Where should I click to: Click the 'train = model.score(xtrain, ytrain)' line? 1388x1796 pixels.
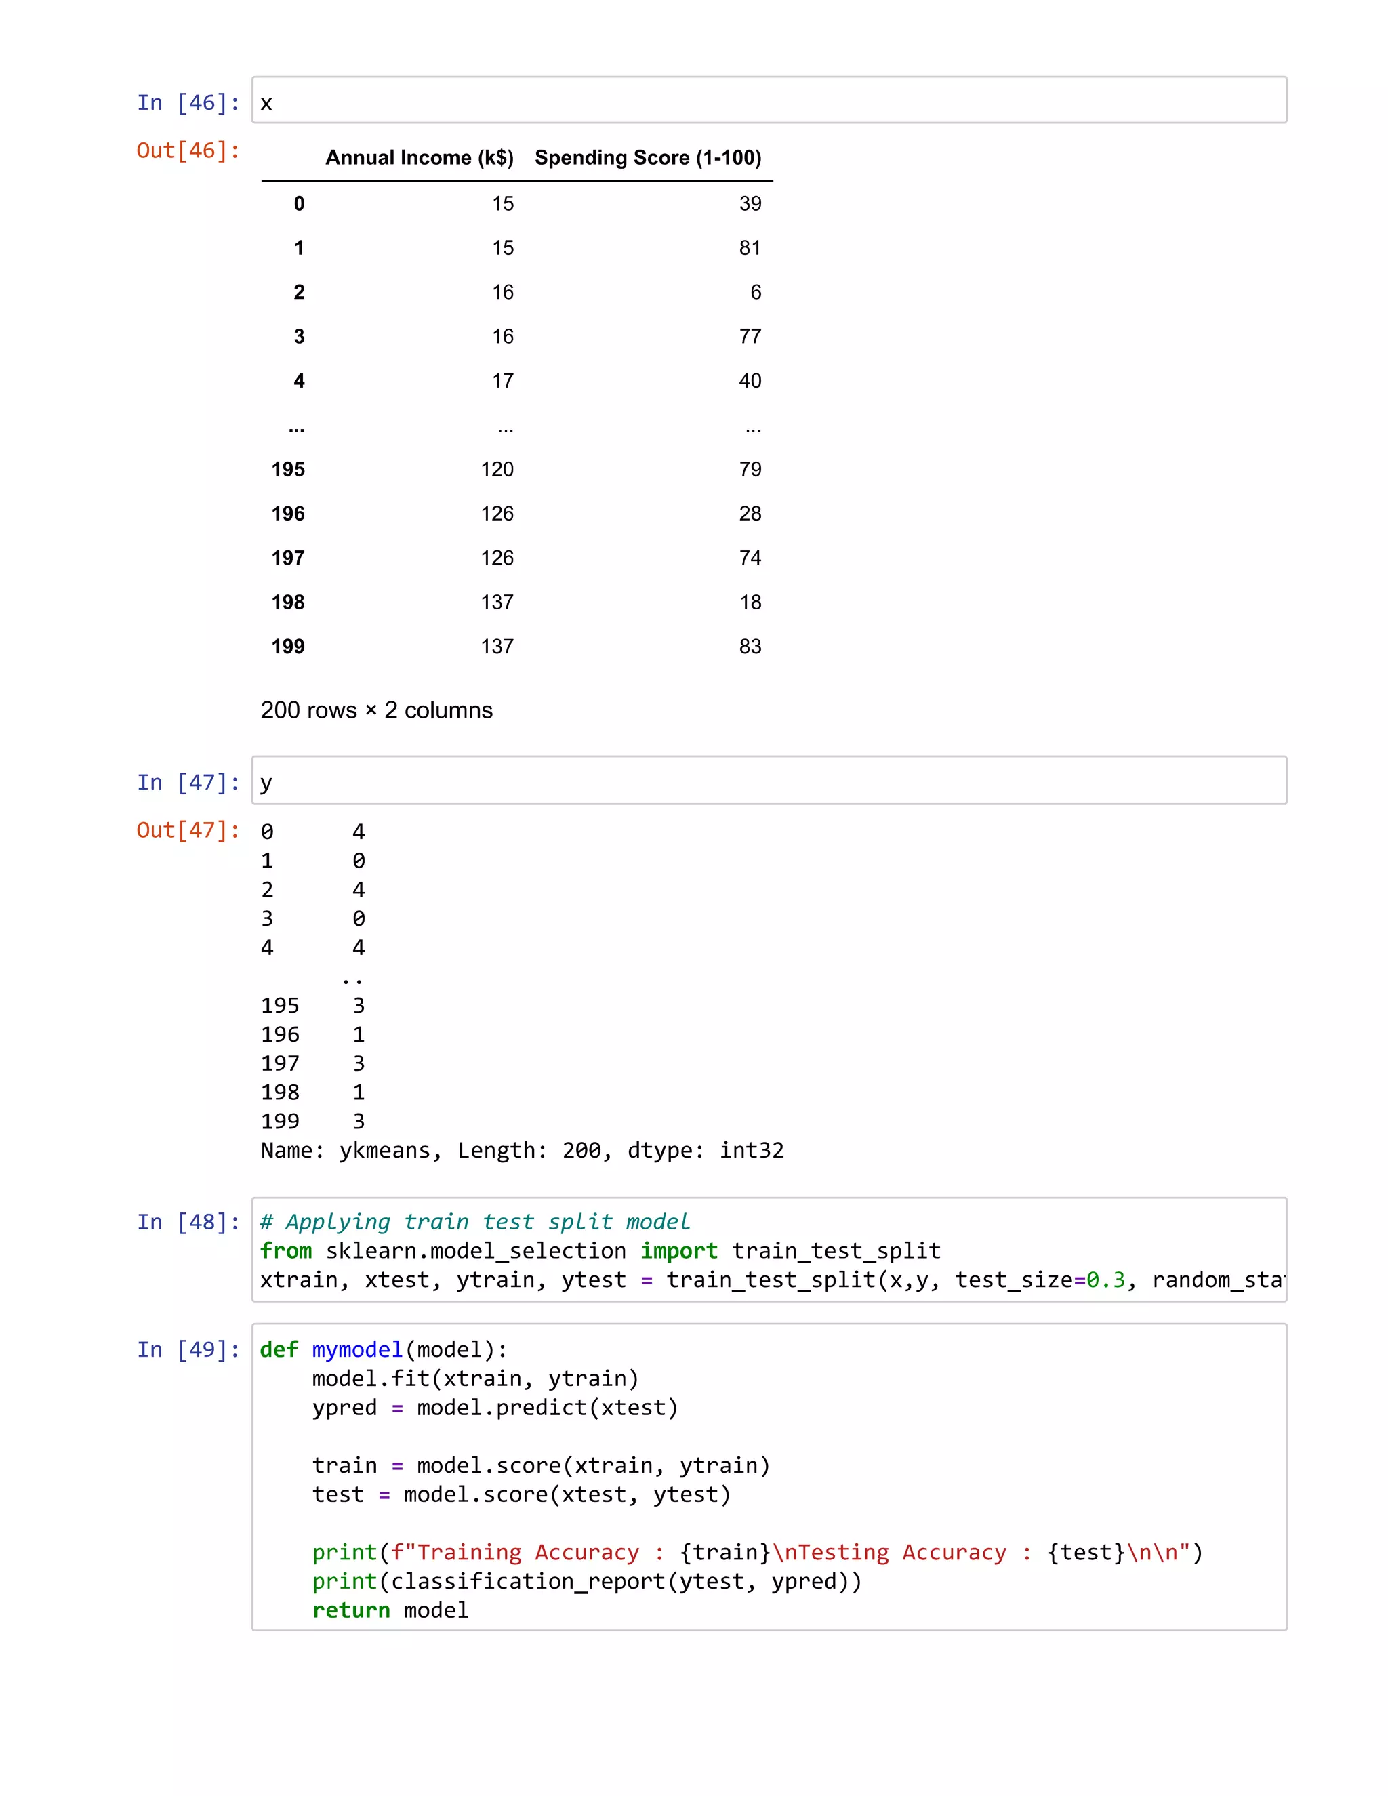[541, 1465]
